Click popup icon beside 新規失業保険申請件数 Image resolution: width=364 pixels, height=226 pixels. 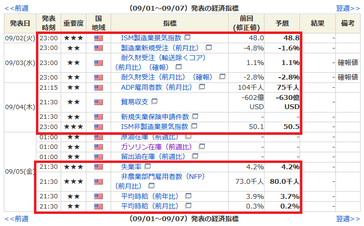tap(195, 116)
